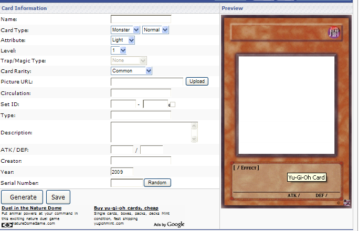The image size is (359, 231).
Task: Click the Upload button
Action: (x=197, y=81)
